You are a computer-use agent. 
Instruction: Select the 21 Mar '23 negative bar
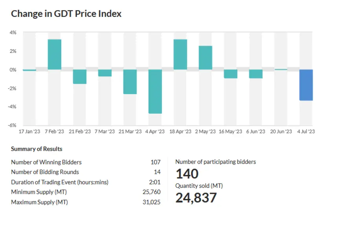[130, 82]
